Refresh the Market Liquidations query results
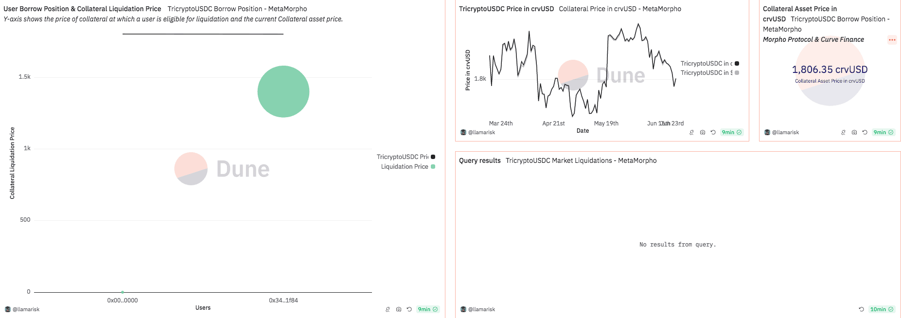 pos(861,309)
